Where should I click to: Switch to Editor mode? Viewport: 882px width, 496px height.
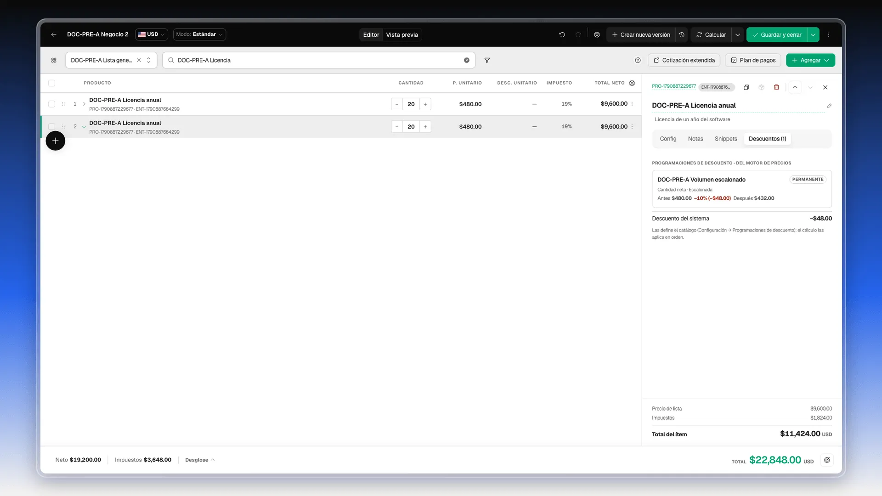[x=371, y=34]
